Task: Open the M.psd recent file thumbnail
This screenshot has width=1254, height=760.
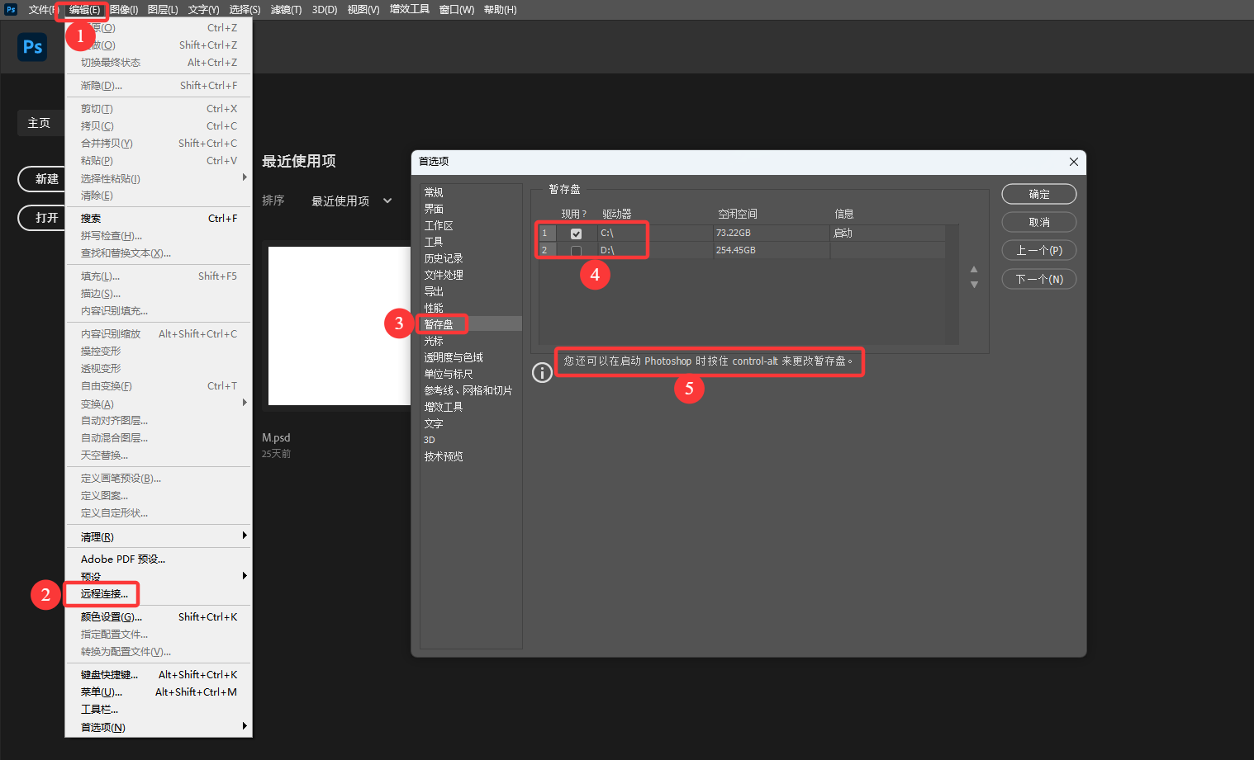Action: (x=340, y=326)
